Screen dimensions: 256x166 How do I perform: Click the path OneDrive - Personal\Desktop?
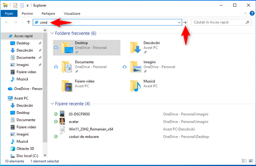(x=186, y=136)
